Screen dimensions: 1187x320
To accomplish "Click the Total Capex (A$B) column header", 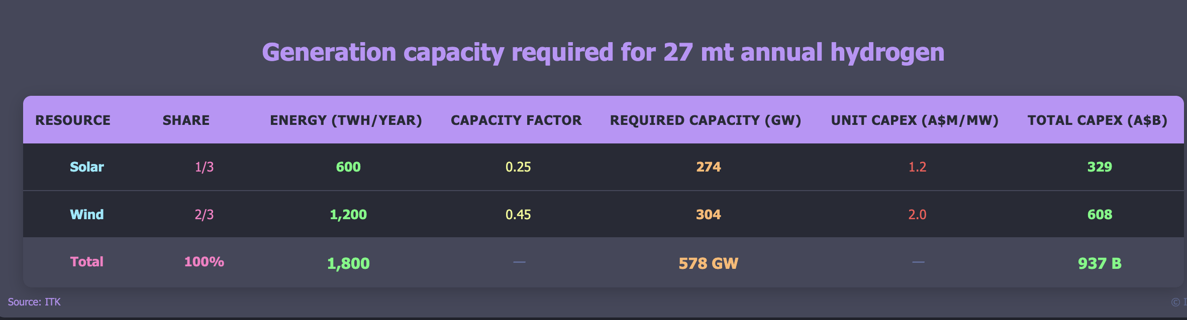I will click(x=1097, y=120).
